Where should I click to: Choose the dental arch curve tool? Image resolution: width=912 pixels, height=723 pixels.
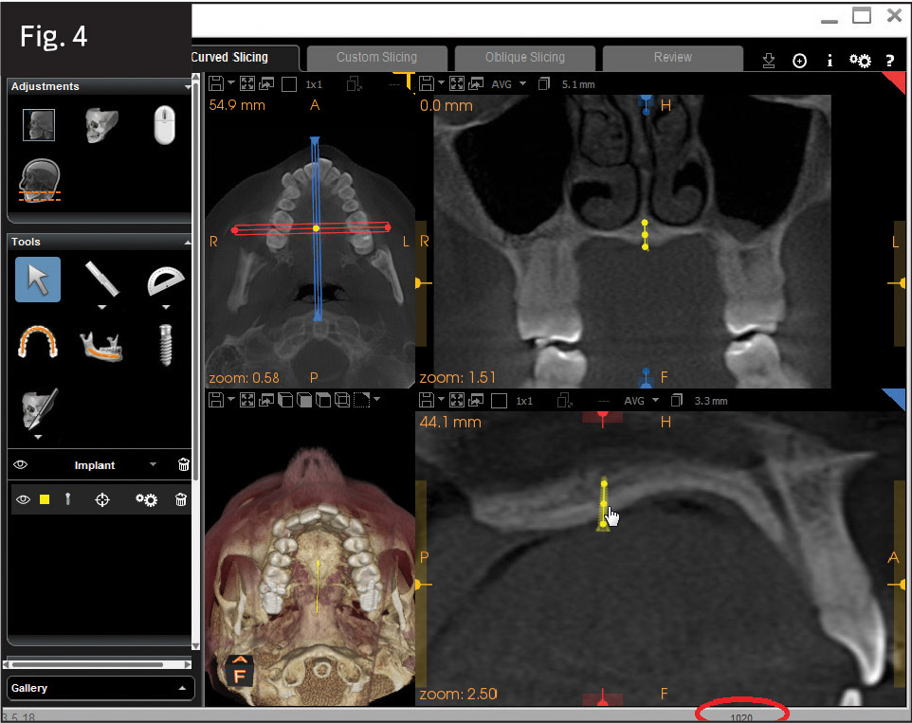(x=38, y=341)
